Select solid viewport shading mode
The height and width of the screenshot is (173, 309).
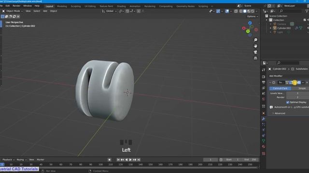(x=245, y=11)
